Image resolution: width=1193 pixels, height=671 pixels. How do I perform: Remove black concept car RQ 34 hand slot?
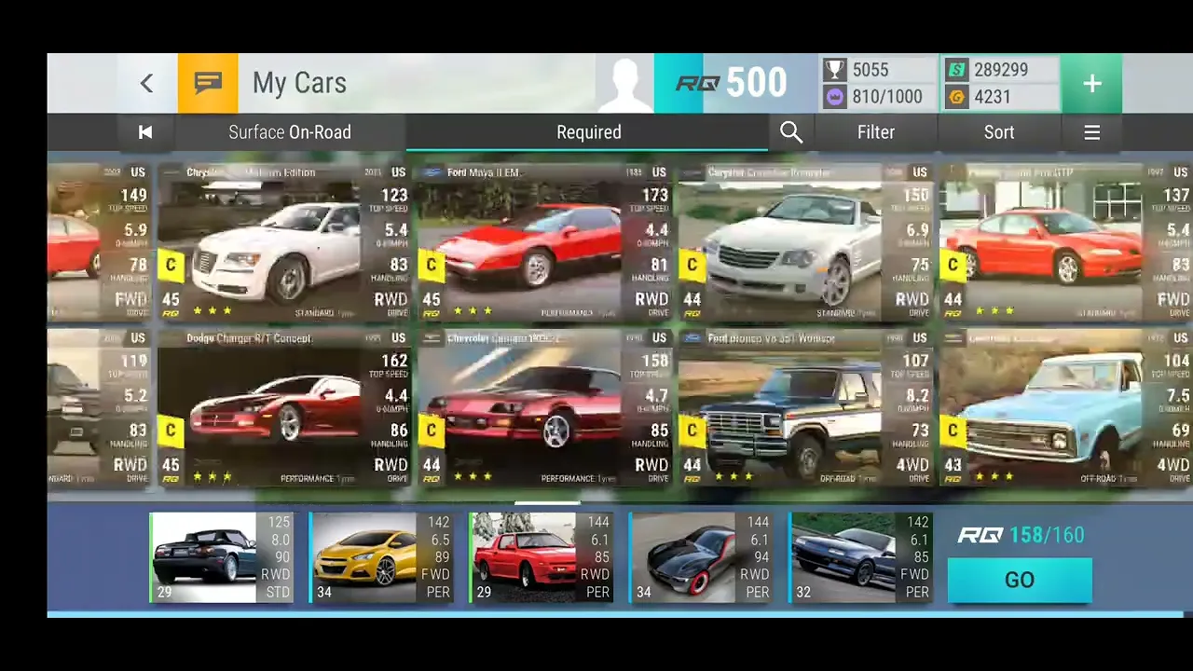click(x=701, y=556)
